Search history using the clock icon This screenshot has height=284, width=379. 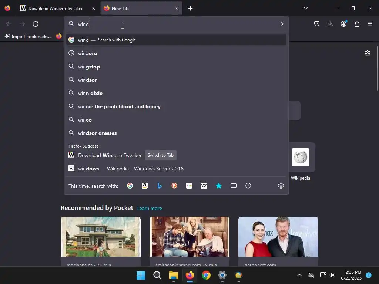(248, 186)
